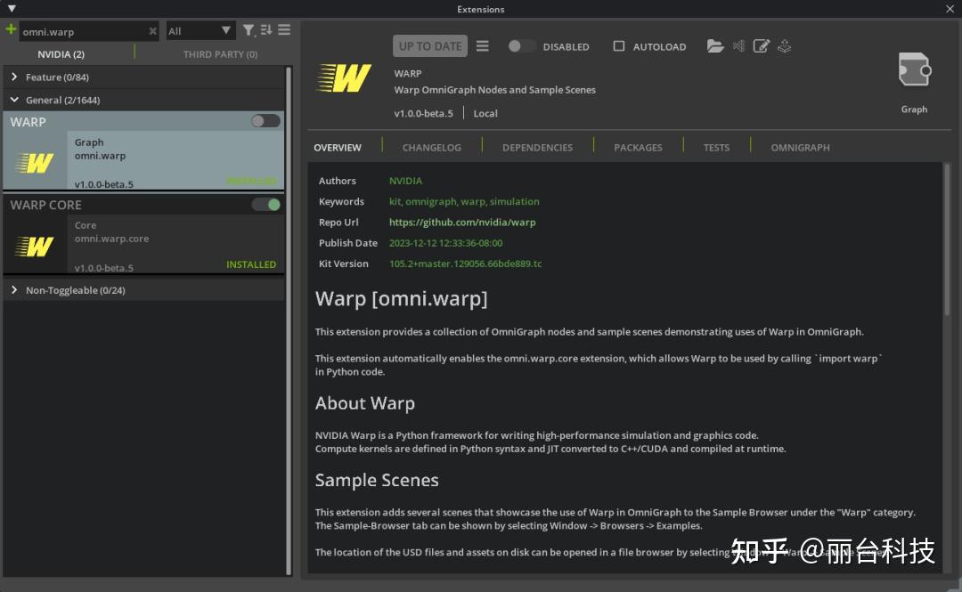Image resolution: width=962 pixels, height=592 pixels.
Task: Open extension folder with the folder icon
Action: (x=716, y=45)
